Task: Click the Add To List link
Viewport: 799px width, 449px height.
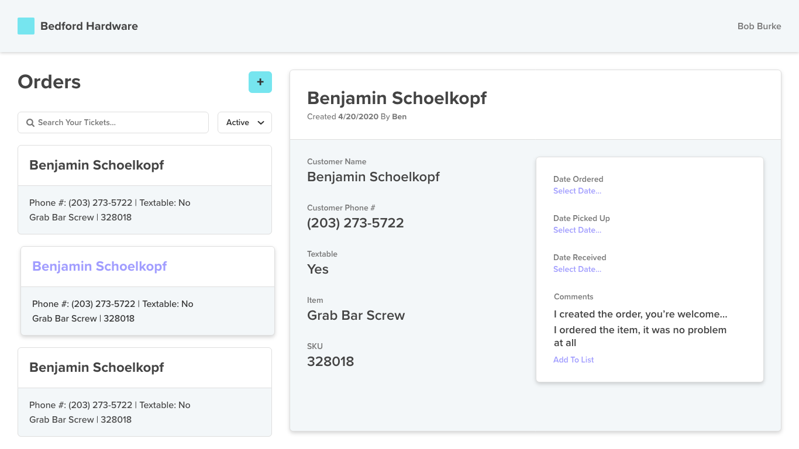Action: coord(573,360)
